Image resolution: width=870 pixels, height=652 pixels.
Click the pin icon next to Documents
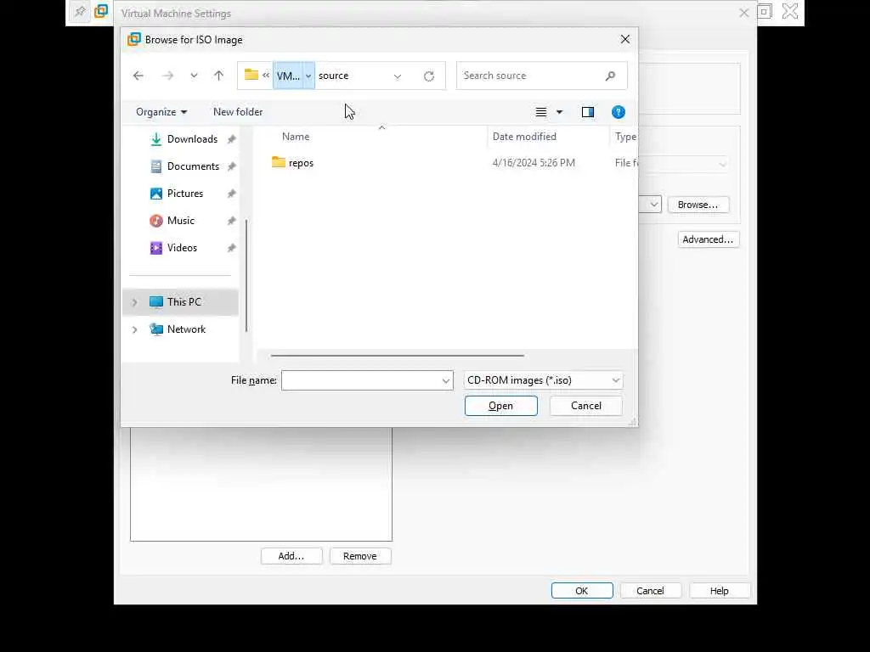click(x=231, y=166)
